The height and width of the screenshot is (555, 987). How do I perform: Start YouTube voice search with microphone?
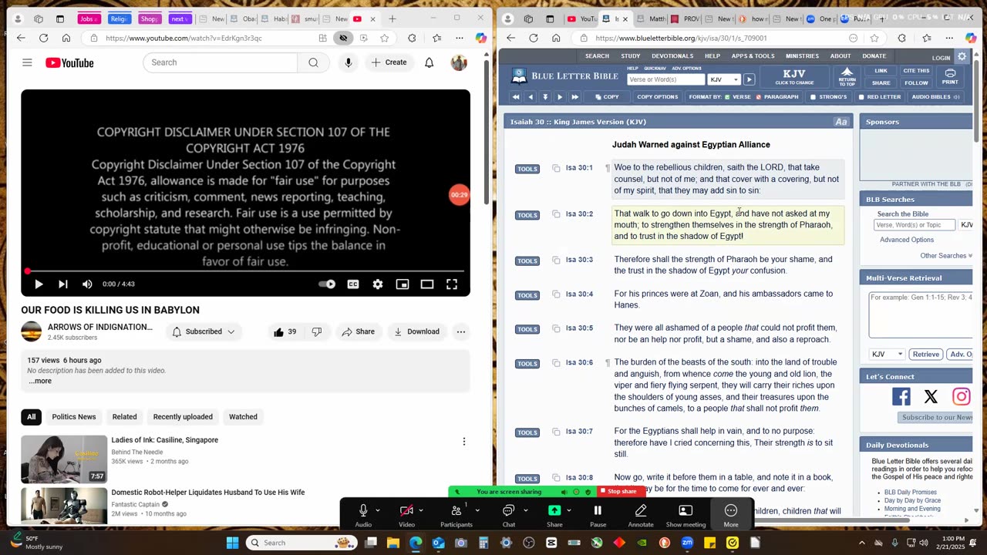click(x=349, y=62)
